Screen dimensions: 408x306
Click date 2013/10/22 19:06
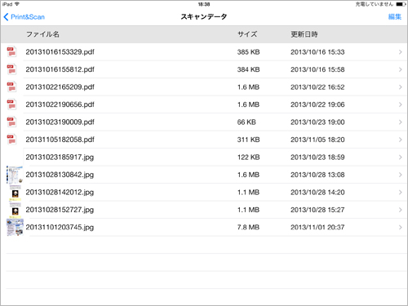pyautogui.click(x=317, y=104)
